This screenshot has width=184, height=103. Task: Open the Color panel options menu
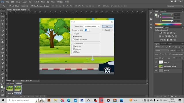click(182, 11)
